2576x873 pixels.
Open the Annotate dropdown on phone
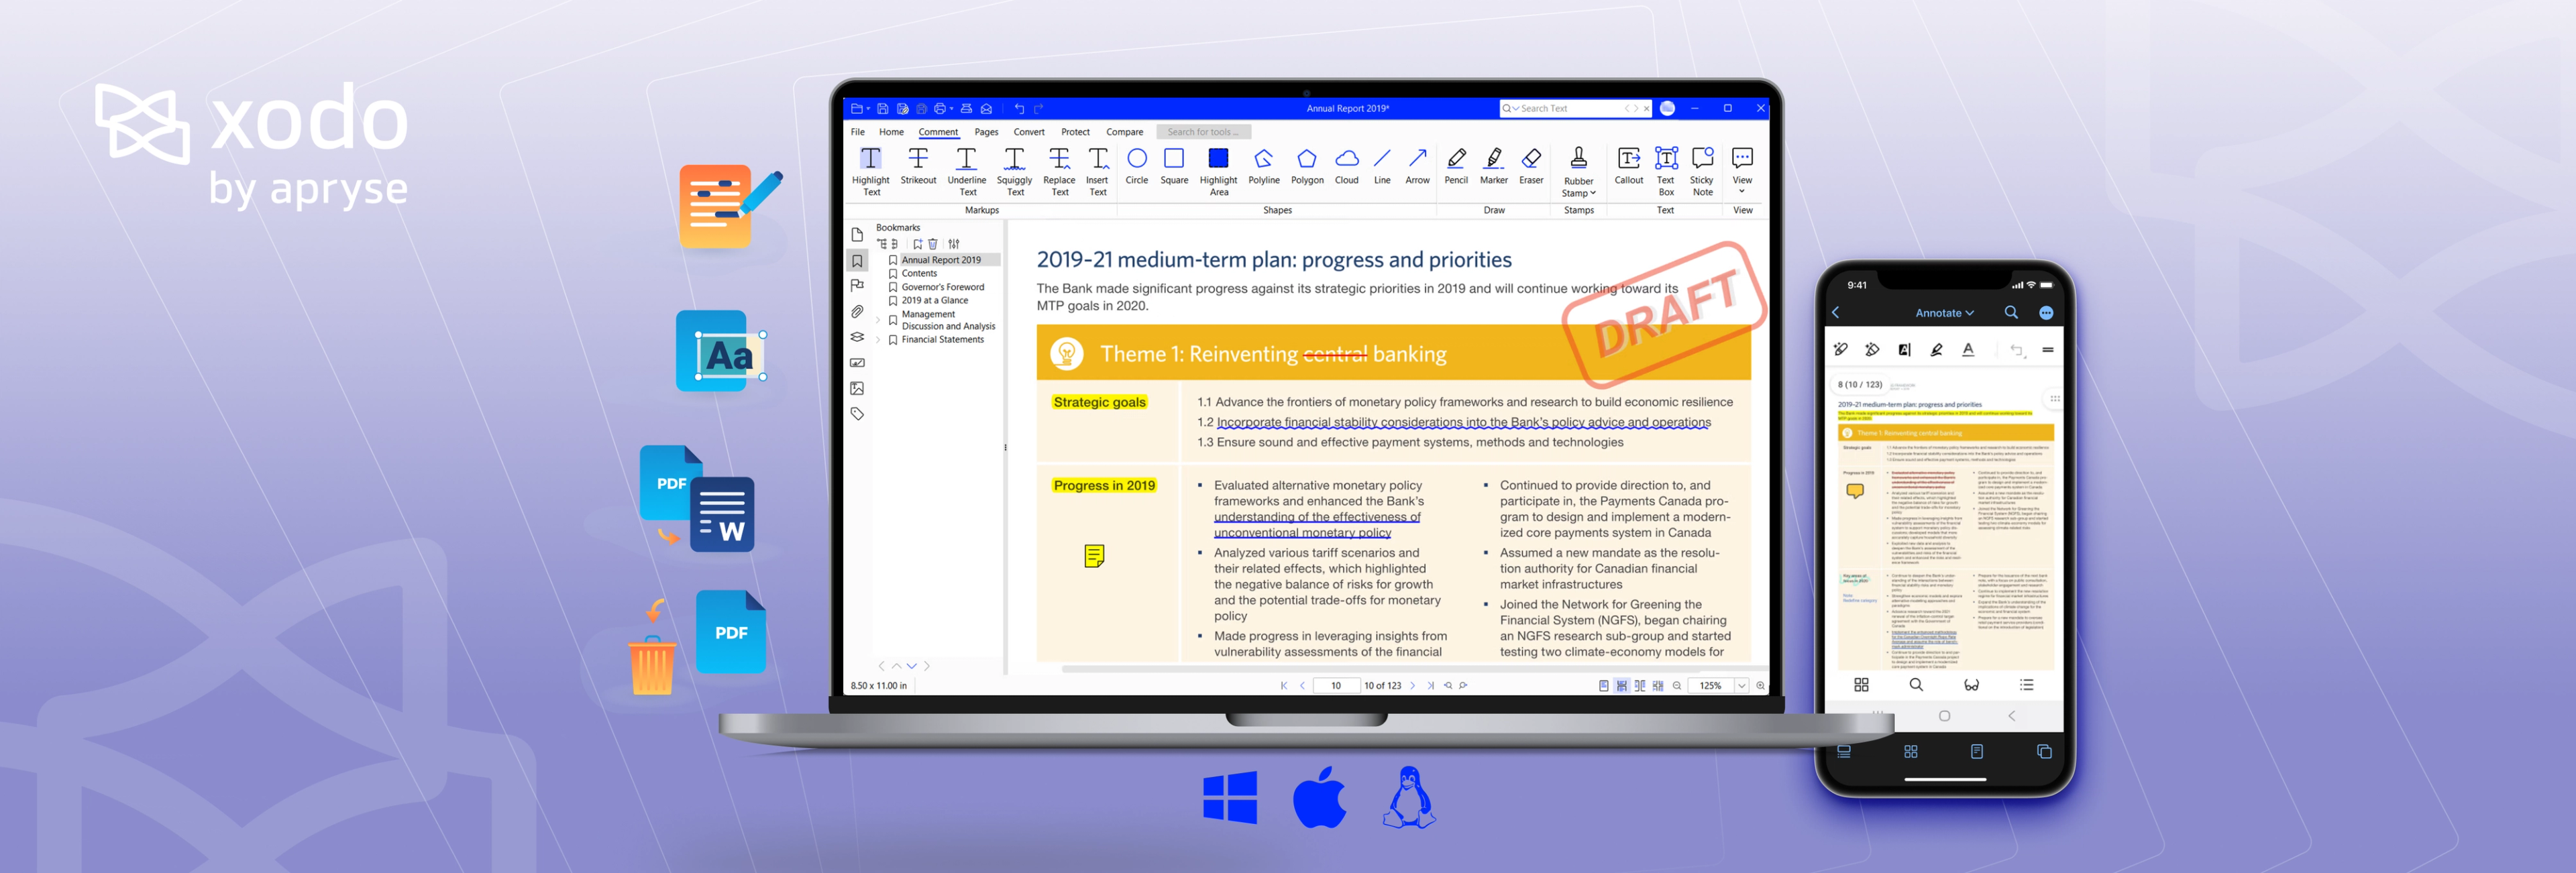click(x=1944, y=313)
